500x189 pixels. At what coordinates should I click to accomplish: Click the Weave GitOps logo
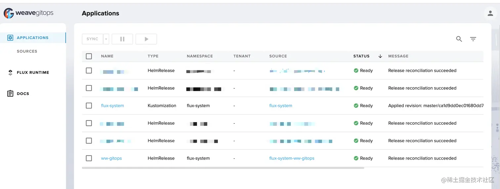(x=28, y=13)
